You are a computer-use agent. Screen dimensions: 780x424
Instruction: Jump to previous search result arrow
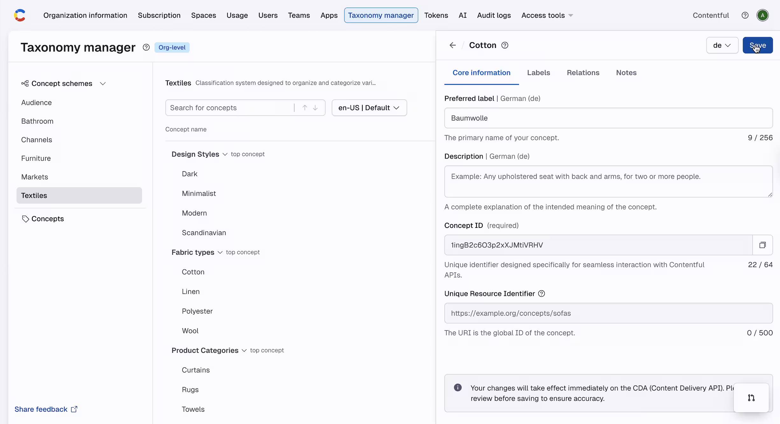pyautogui.click(x=305, y=108)
